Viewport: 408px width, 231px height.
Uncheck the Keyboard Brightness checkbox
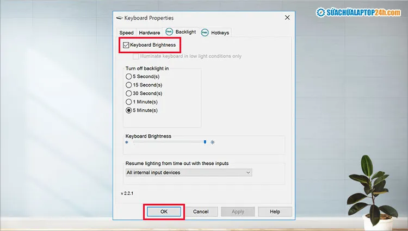click(127, 45)
